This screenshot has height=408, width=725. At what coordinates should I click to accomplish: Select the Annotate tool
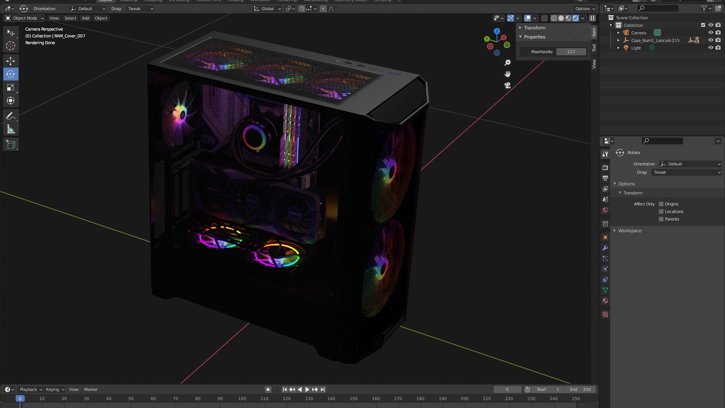[11, 116]
